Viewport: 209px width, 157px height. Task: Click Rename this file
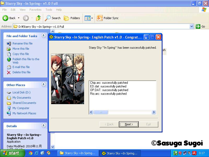22,43
